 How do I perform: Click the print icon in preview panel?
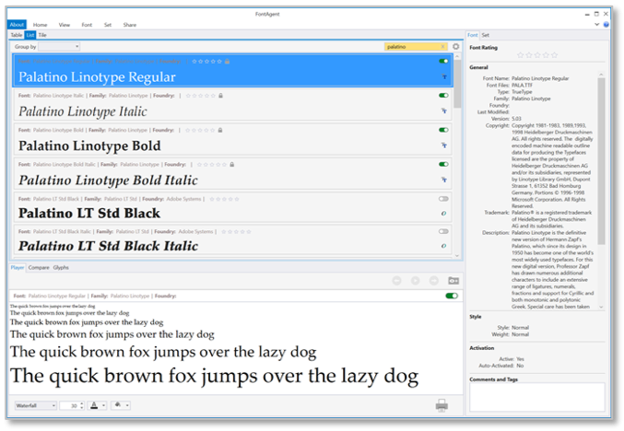point(442,405)
